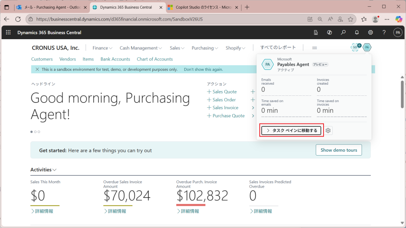
Task: Open 詳細情報 under Sales This Month
Action: (x=42, y=211)
